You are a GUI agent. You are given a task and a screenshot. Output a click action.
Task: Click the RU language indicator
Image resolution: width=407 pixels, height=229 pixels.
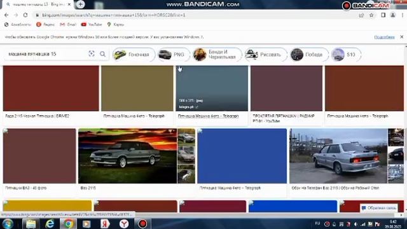coord(317,223)
